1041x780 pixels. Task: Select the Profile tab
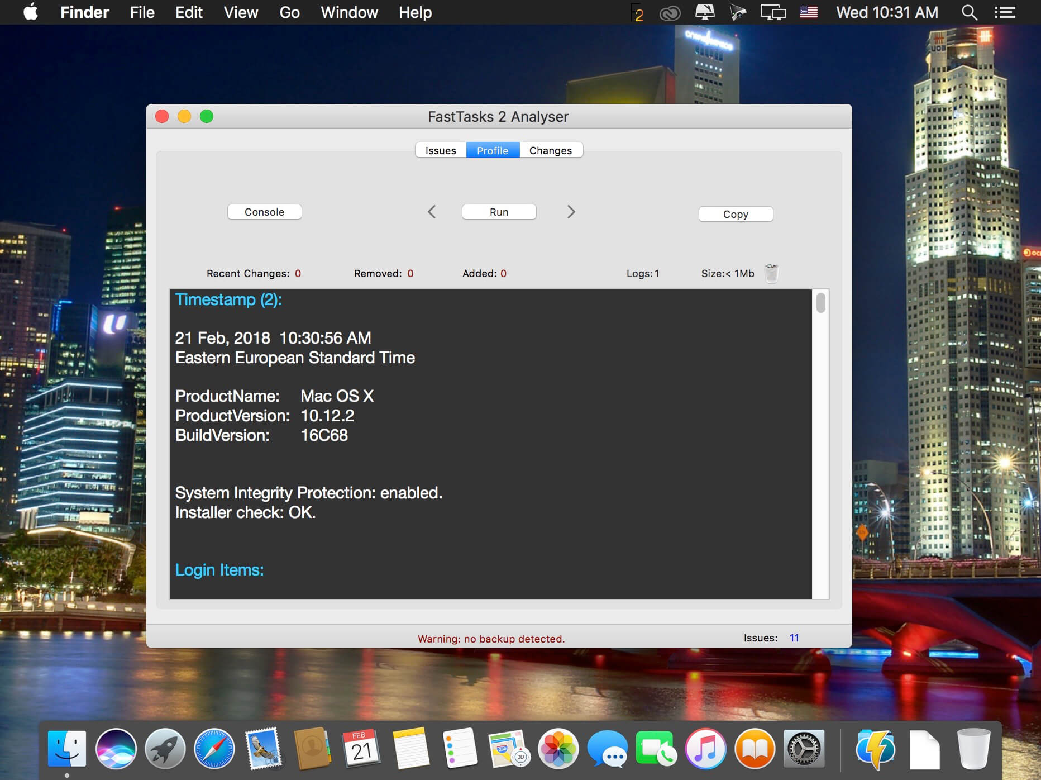493,150
